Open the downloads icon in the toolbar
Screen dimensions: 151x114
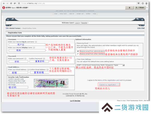pyautogui.click(x=143, y=3)
